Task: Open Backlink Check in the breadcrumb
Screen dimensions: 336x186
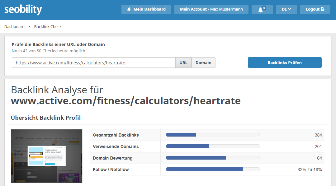Action: coord(48,26)
